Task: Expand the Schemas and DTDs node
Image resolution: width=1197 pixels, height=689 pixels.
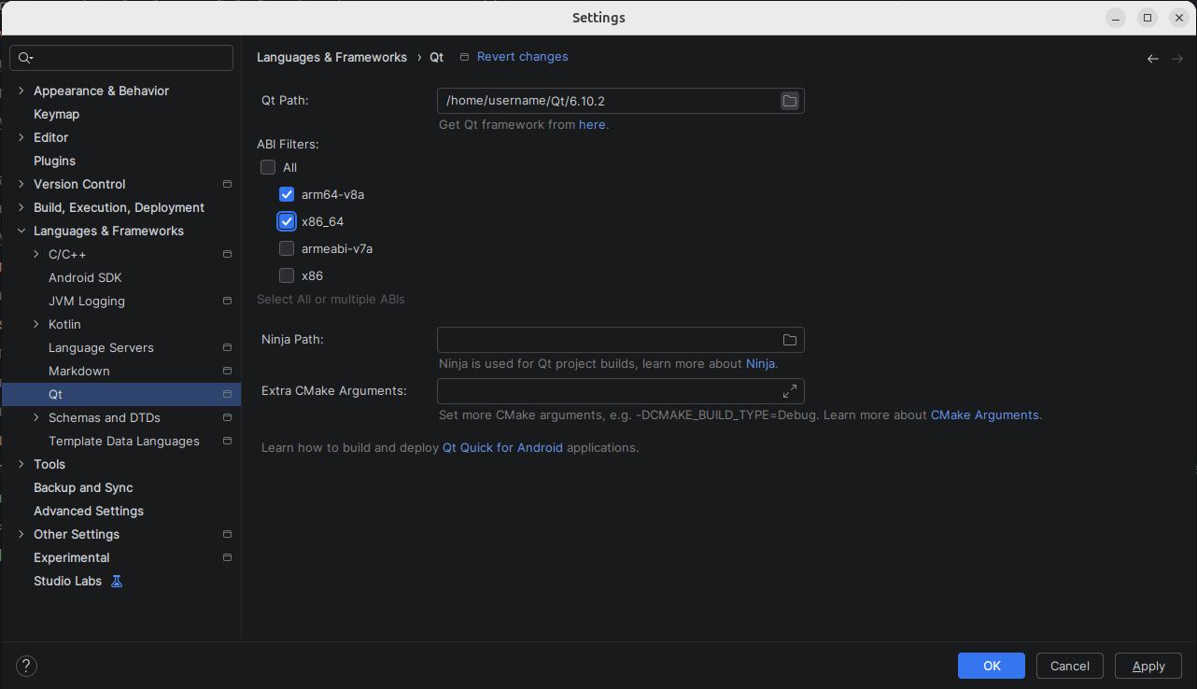Action: (36, 417)
